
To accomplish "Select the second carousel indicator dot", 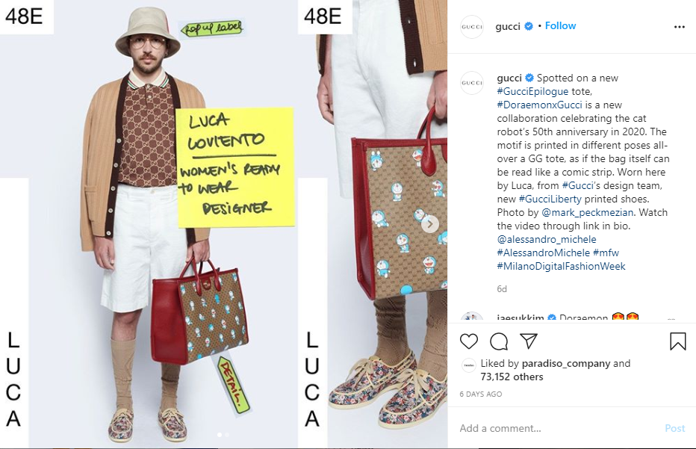I will [x=227, y=435].
